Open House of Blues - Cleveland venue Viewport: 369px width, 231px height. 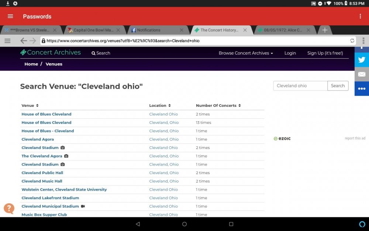(x=48, y=131)
